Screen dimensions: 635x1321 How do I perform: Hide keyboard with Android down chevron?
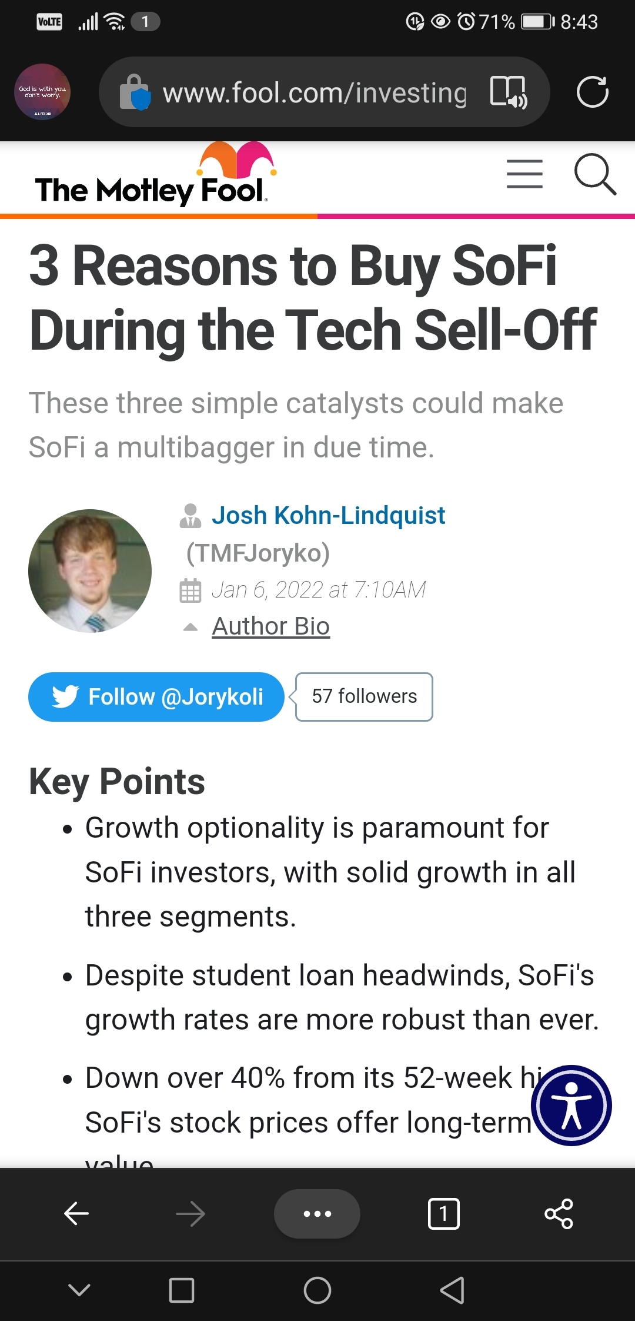(79, 1290)
